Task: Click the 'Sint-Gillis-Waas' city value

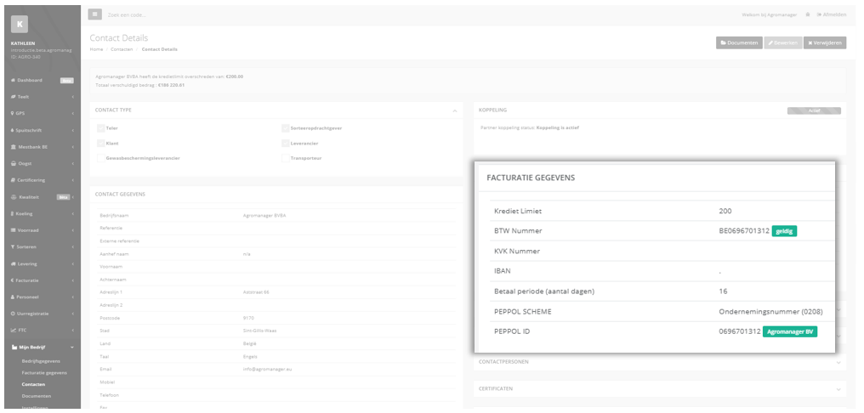Action: click(260, 331)
